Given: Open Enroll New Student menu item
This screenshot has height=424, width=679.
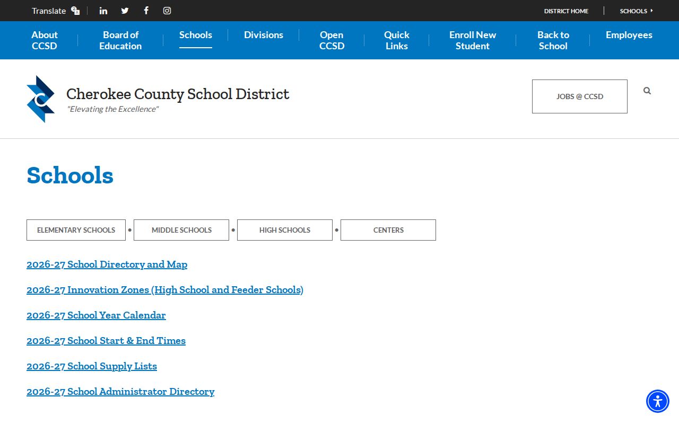Looking at the screenshot, I should click(x=473, y=40).
